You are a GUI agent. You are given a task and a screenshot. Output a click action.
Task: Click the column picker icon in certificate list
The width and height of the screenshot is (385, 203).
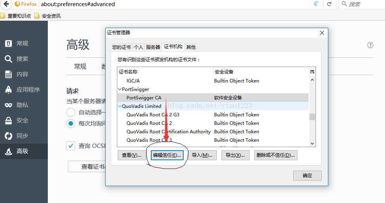tap(312, 72)
